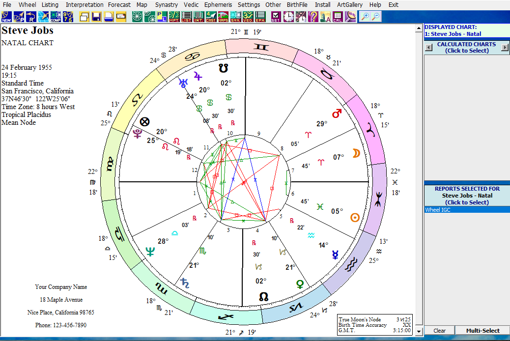Click the Mars glyph in the wheel
Screen dimensions: 510x341
point(337,114)
